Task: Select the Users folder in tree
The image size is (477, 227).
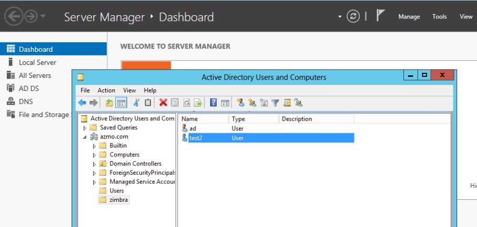Action: pos(117,191)
